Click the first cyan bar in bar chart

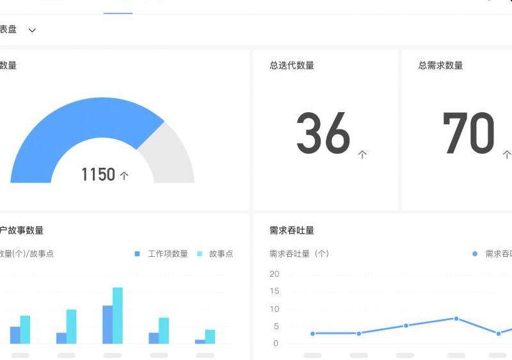tap(25, 330)
